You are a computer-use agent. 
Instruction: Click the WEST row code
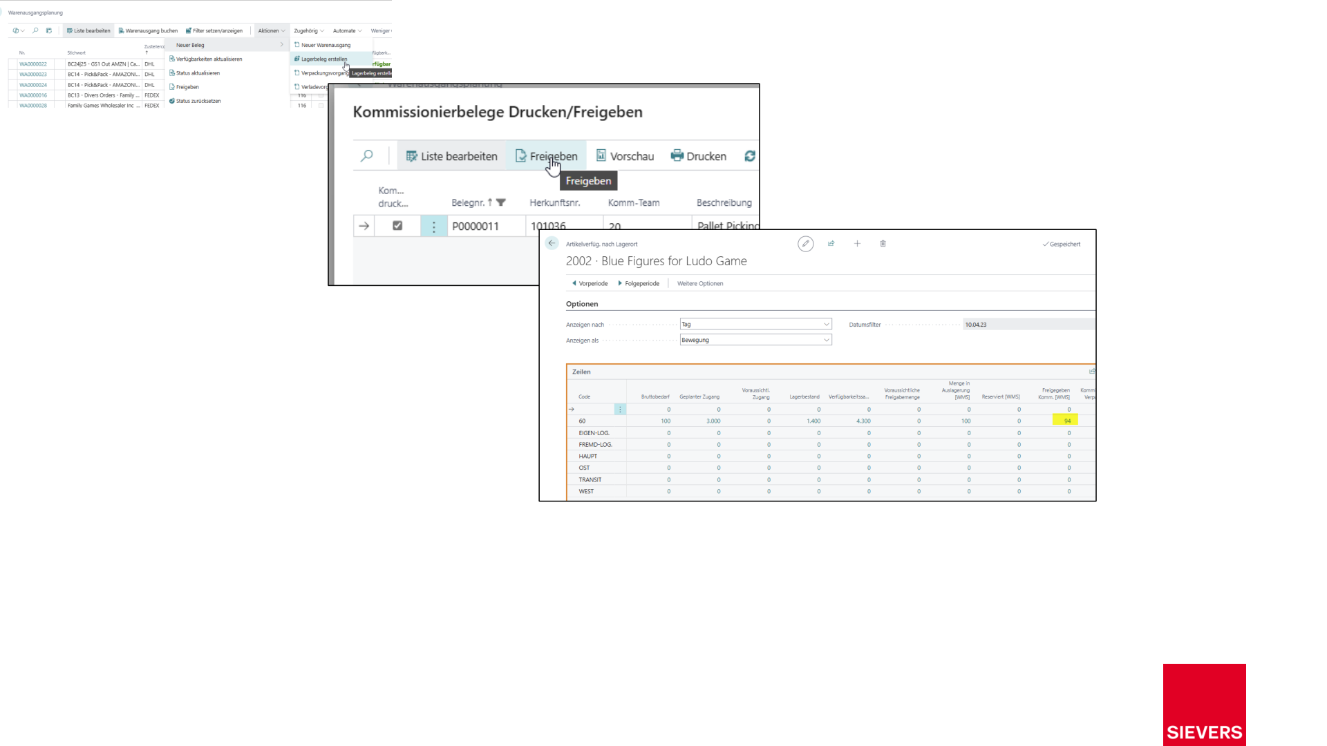[585, 491]
